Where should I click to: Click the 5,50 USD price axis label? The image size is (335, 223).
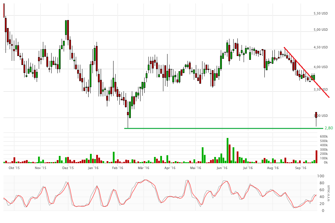coord(320,13)
